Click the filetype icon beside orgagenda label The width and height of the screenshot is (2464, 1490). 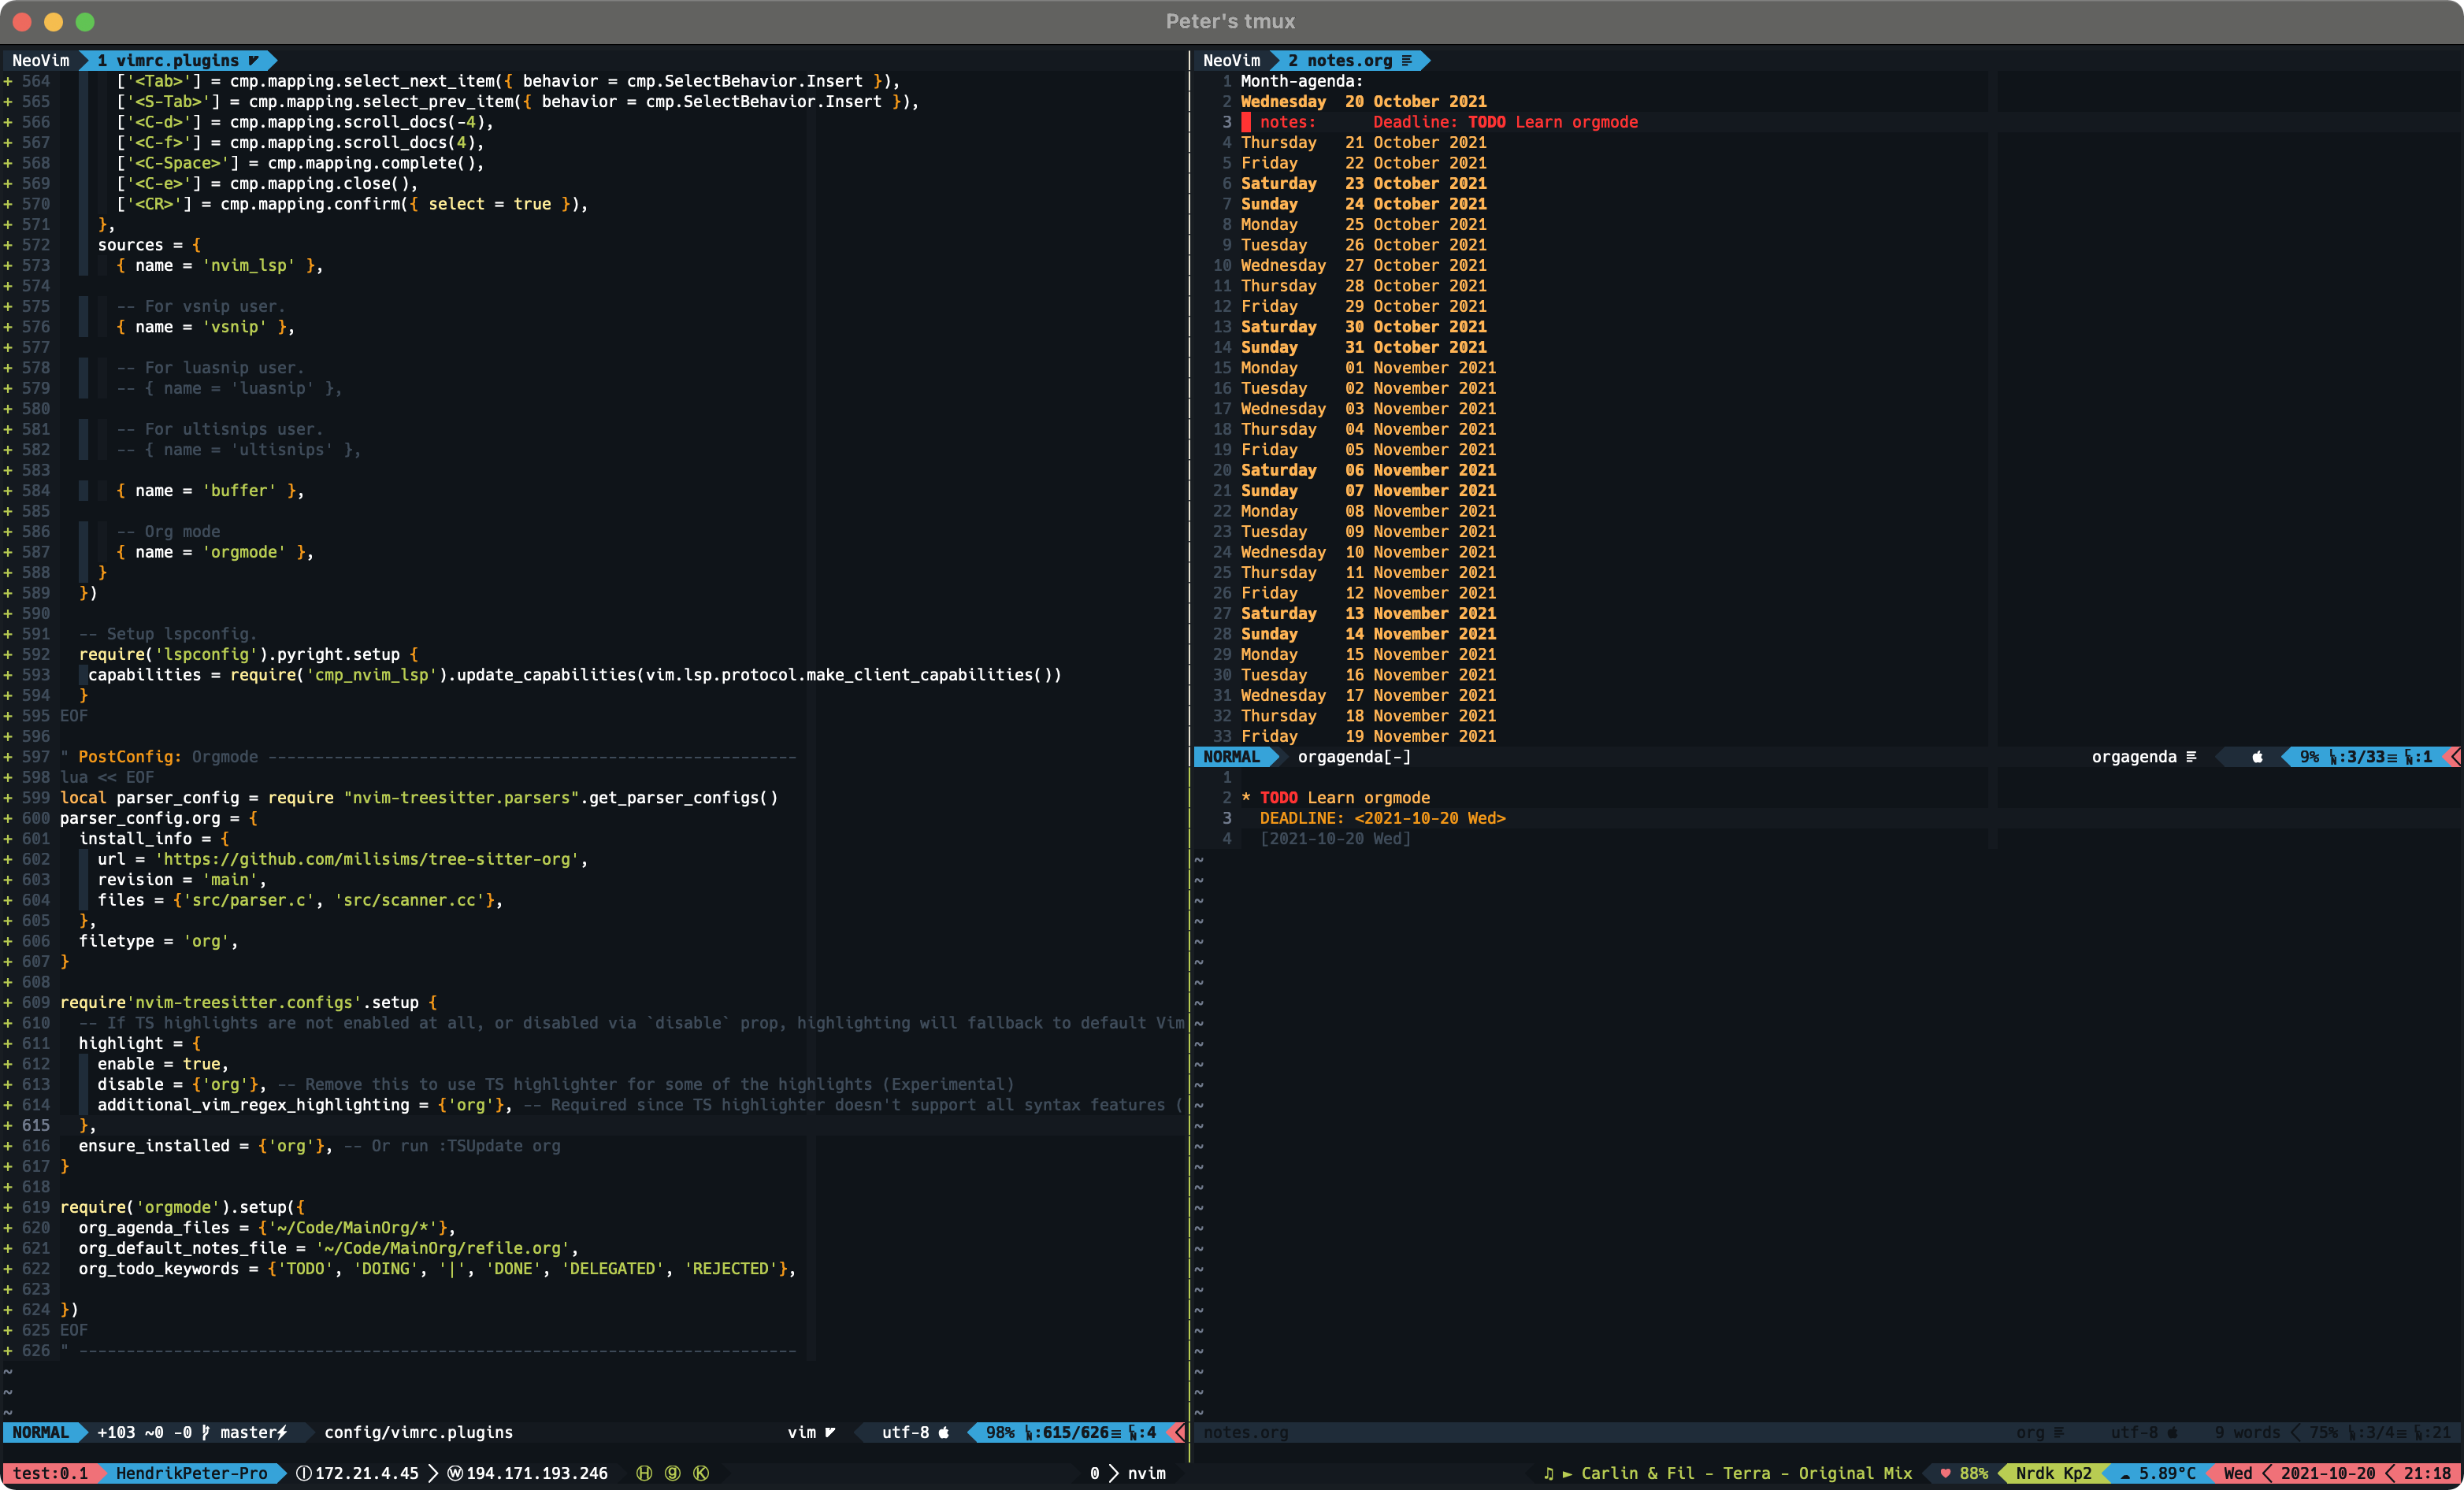click(x=2191, y=757)
